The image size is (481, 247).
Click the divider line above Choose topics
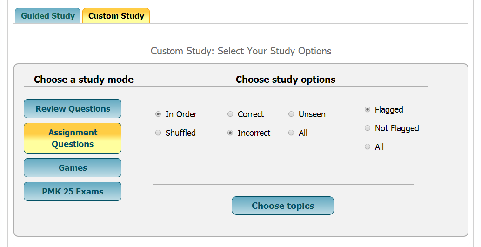pyautogui.click(x=283, y=185)
